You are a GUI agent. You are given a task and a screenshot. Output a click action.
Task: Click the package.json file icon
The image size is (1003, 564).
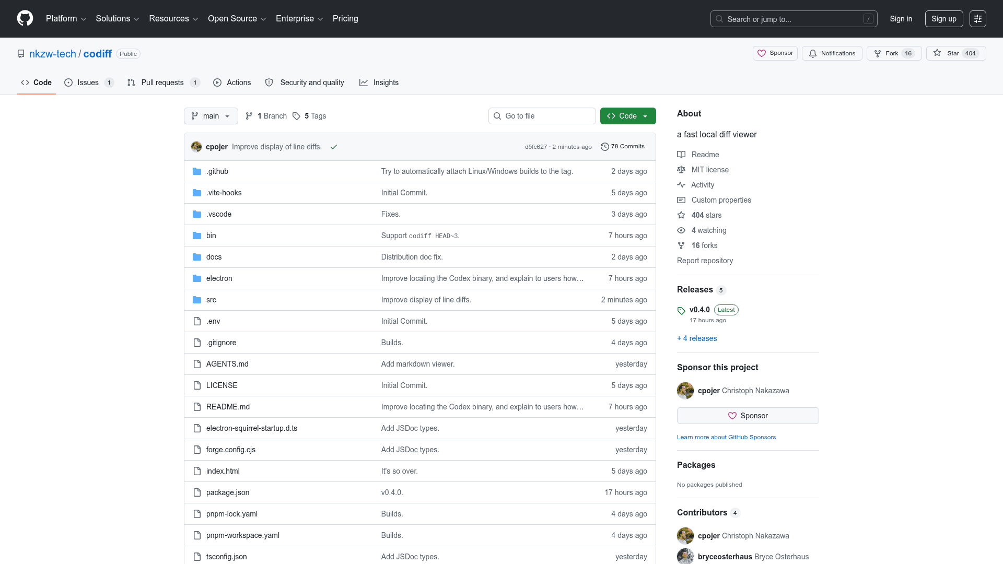coord(197,492)
